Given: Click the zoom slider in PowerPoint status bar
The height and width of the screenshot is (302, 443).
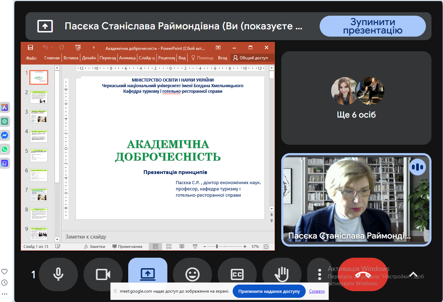Looking at the screenshot, I should (x=217, y=247).
